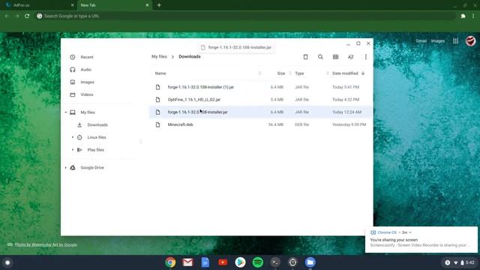This screenshot has height=270, width=480.
Task: Open Linux files in the sidebar
Action: (97, 137)
